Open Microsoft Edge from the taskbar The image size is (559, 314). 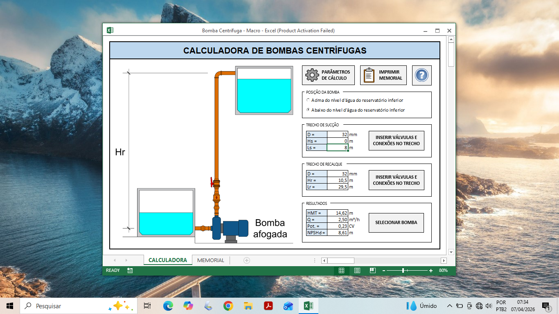click(168, 306)
